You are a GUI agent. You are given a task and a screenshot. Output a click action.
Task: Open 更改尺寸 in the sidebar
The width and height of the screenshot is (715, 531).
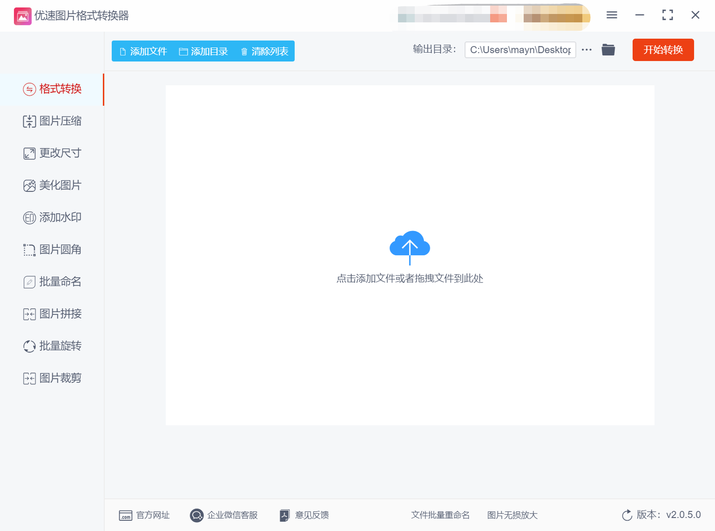52,153
